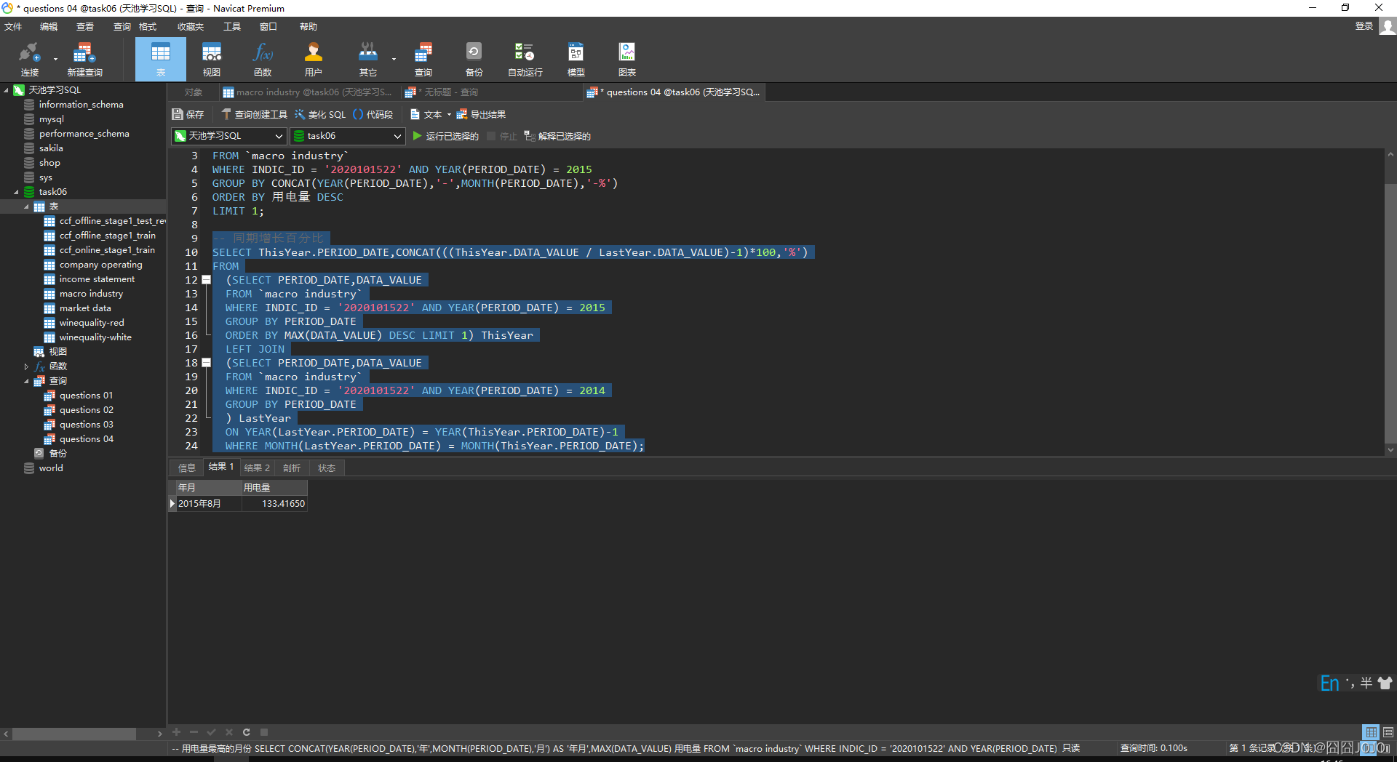Click the 保存 (Save) button in query toolbar
Screen dimensions: 1397x762
[188, 114]
